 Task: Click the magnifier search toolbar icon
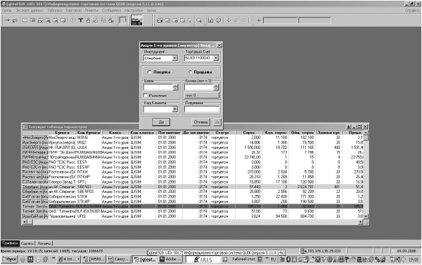pos(199,21)
